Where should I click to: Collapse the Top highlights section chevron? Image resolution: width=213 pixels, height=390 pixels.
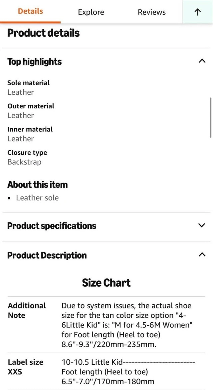tap(201, 61)
